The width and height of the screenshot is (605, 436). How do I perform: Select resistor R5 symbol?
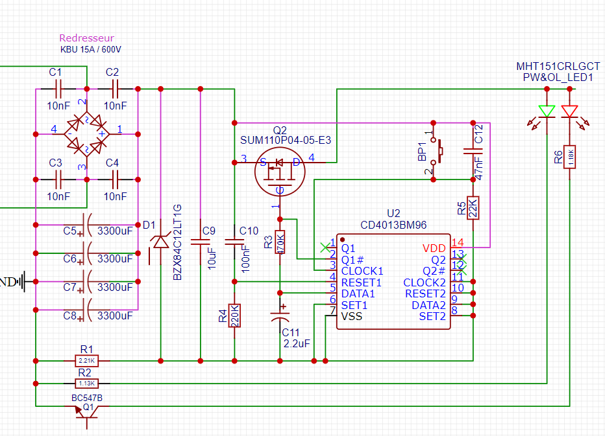click(x=473, y=208)
